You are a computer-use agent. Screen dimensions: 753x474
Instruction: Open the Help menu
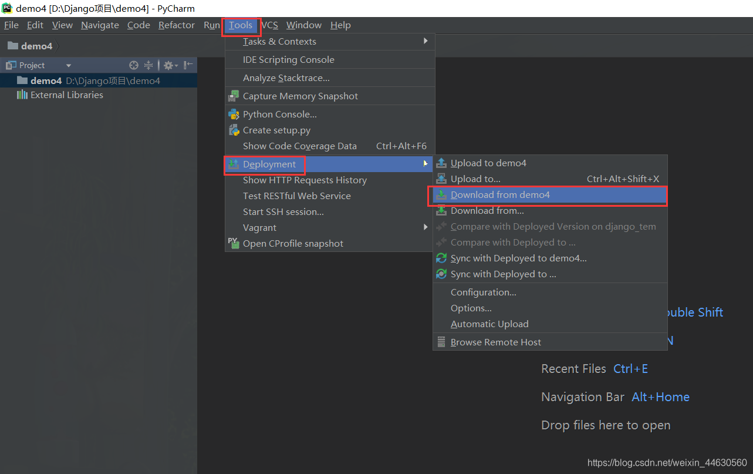click(x=340, y=25)
